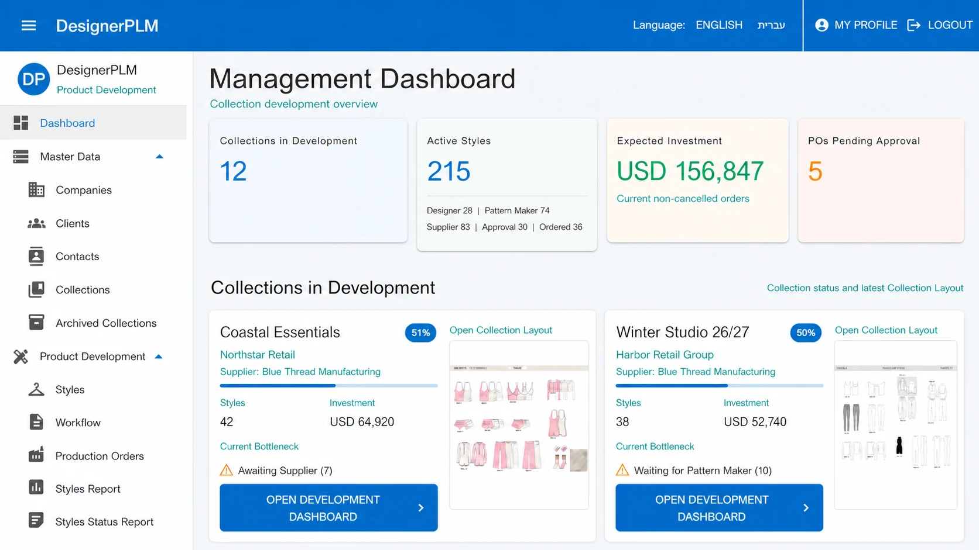Click warning icon beside Awaiting Supplier
979x550 pixels.
tap(227, 470)
